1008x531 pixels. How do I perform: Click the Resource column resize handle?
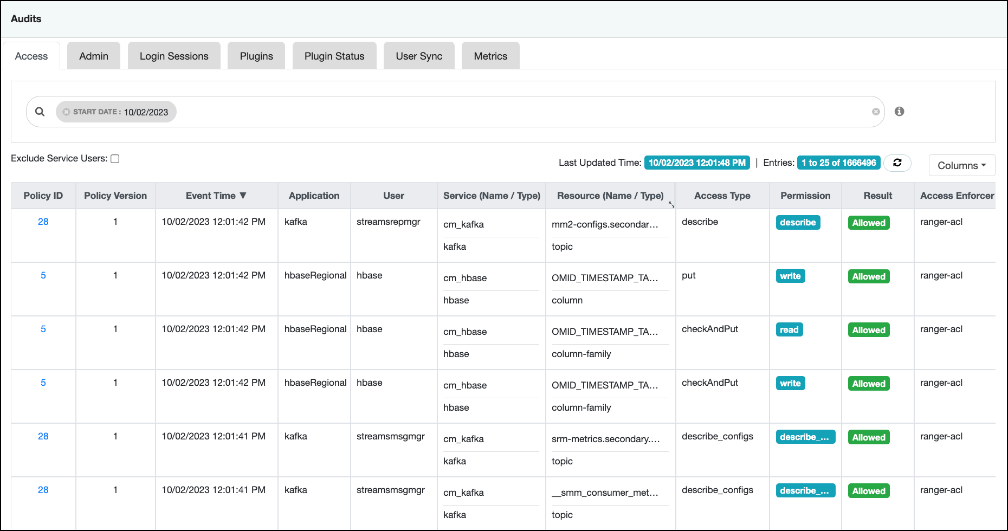[x=671, y=204]
